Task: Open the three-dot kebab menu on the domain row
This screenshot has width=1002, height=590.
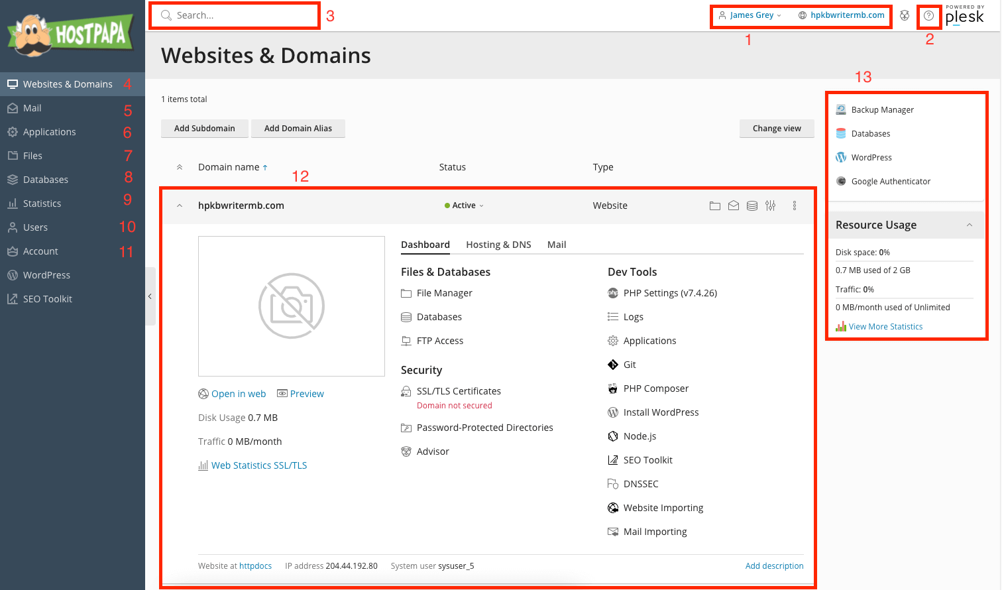Action: pos(795,206)
